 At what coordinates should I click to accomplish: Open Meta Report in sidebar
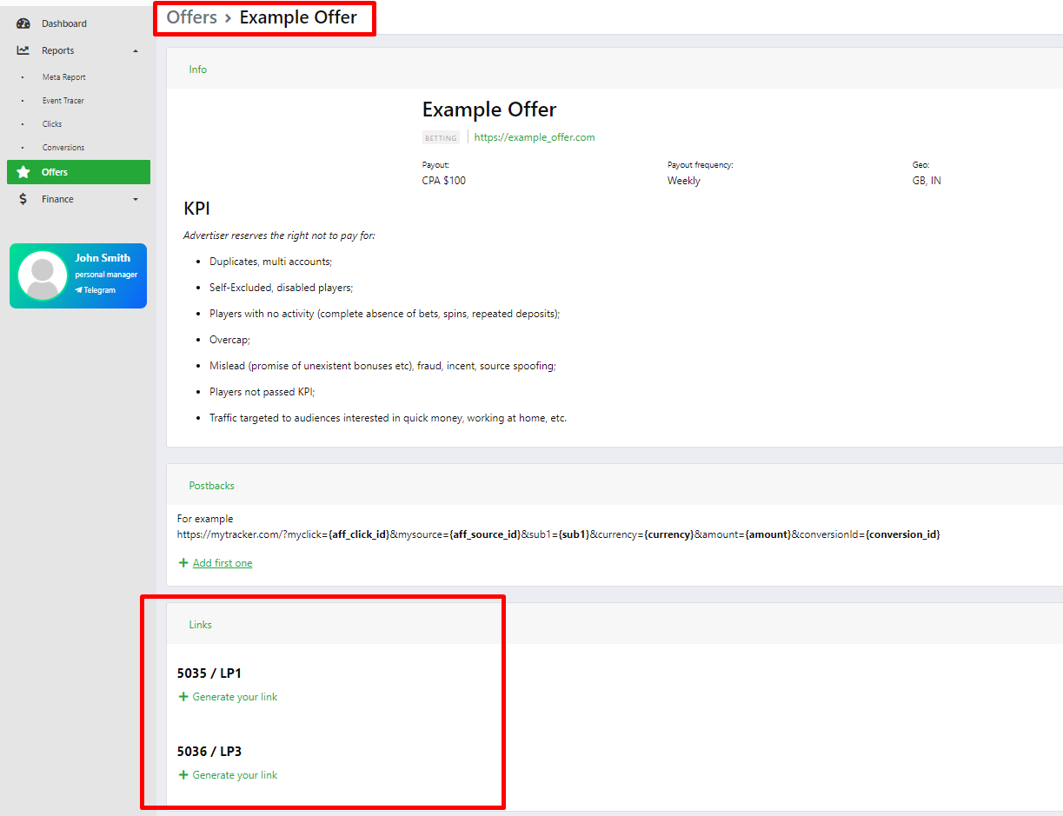64,77
